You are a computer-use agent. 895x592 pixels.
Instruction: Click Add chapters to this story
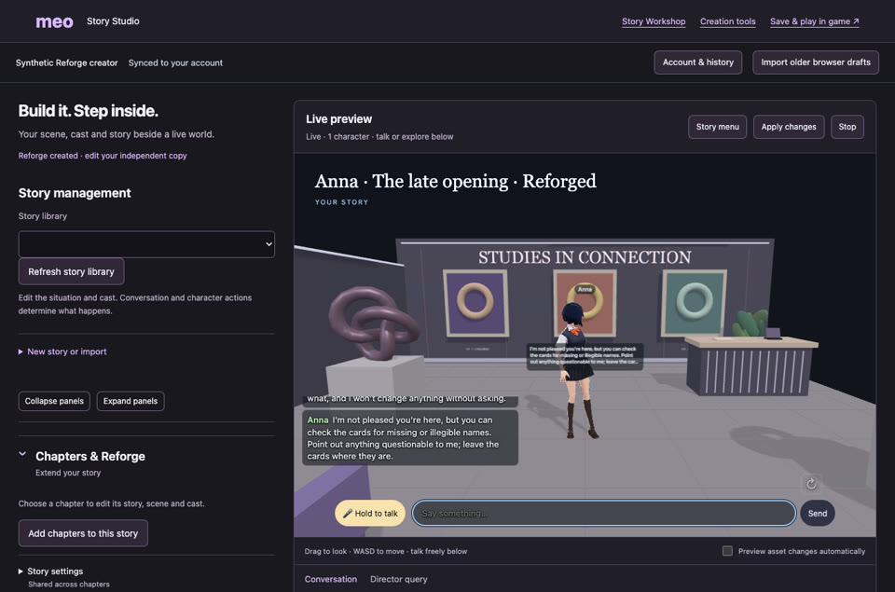click(x=83, y=533)
